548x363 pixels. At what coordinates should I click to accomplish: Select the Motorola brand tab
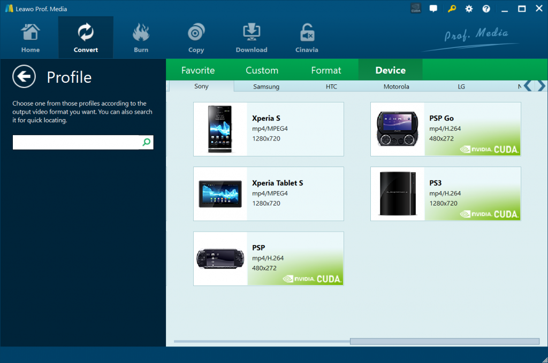pyautogui.click(x=397, y=86)
